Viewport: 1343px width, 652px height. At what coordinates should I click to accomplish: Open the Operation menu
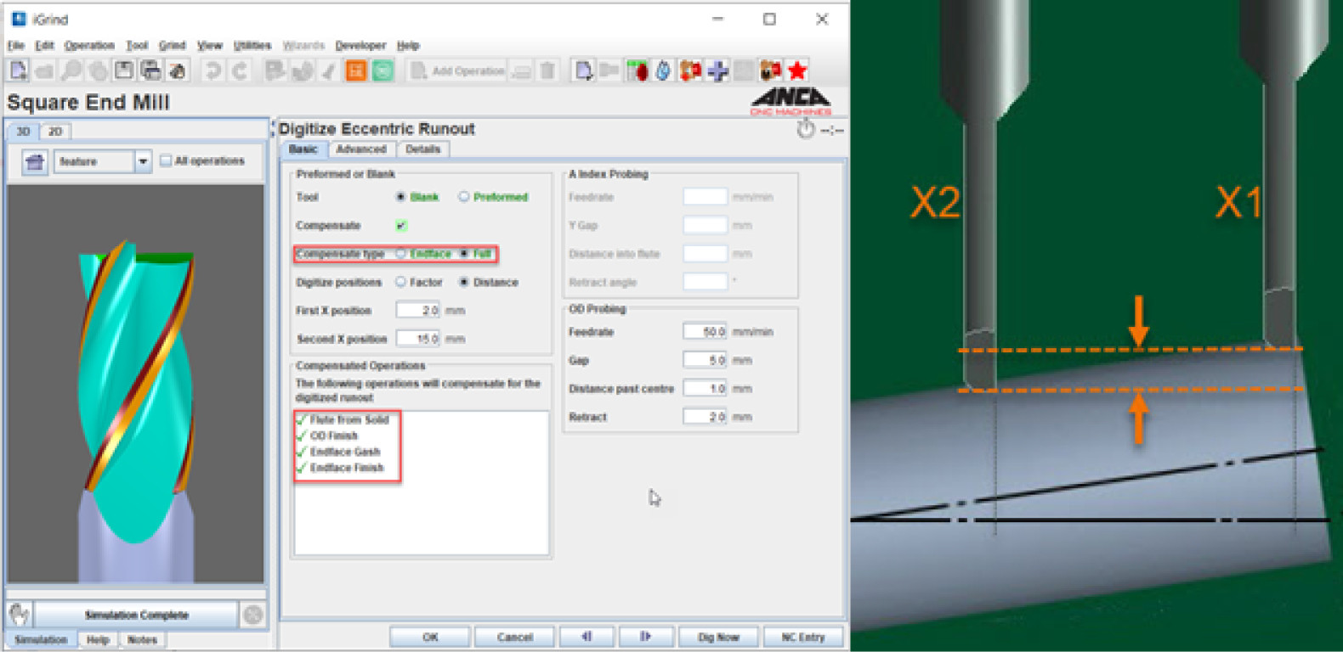(89, 46)
